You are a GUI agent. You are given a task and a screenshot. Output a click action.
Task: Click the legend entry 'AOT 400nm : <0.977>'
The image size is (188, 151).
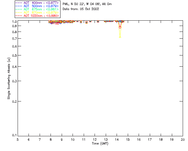37,3
